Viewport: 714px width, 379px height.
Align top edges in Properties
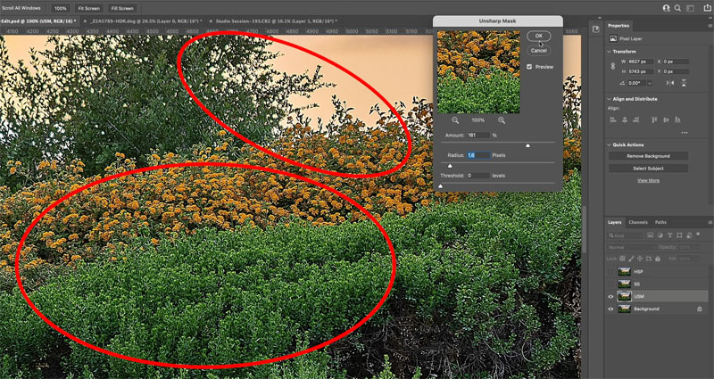coord(654,119)
